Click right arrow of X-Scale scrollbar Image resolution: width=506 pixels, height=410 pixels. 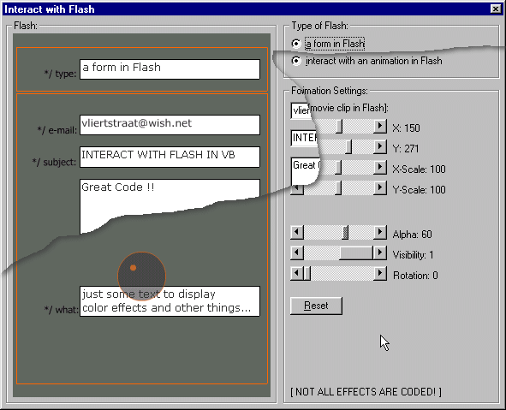click(x=380, y=167)
